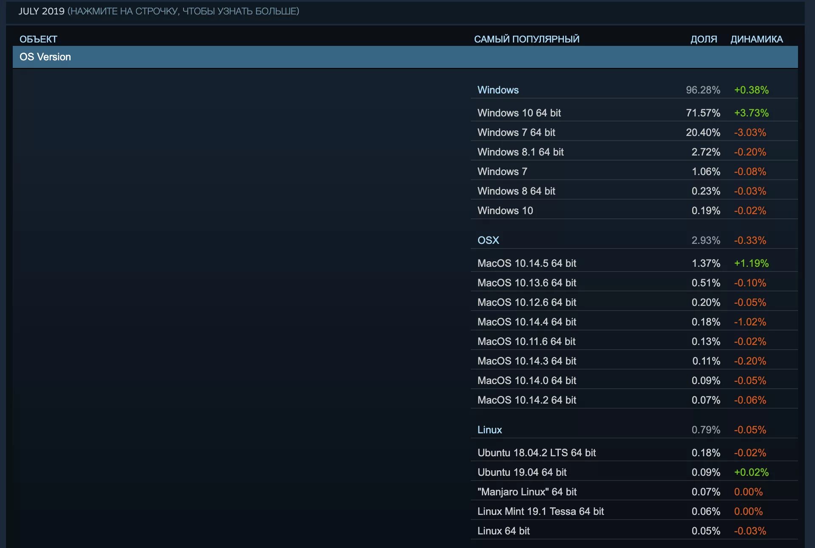The image size is (815, 548).
Task: Click the -3.03% change value
Action: pos(750,133)
